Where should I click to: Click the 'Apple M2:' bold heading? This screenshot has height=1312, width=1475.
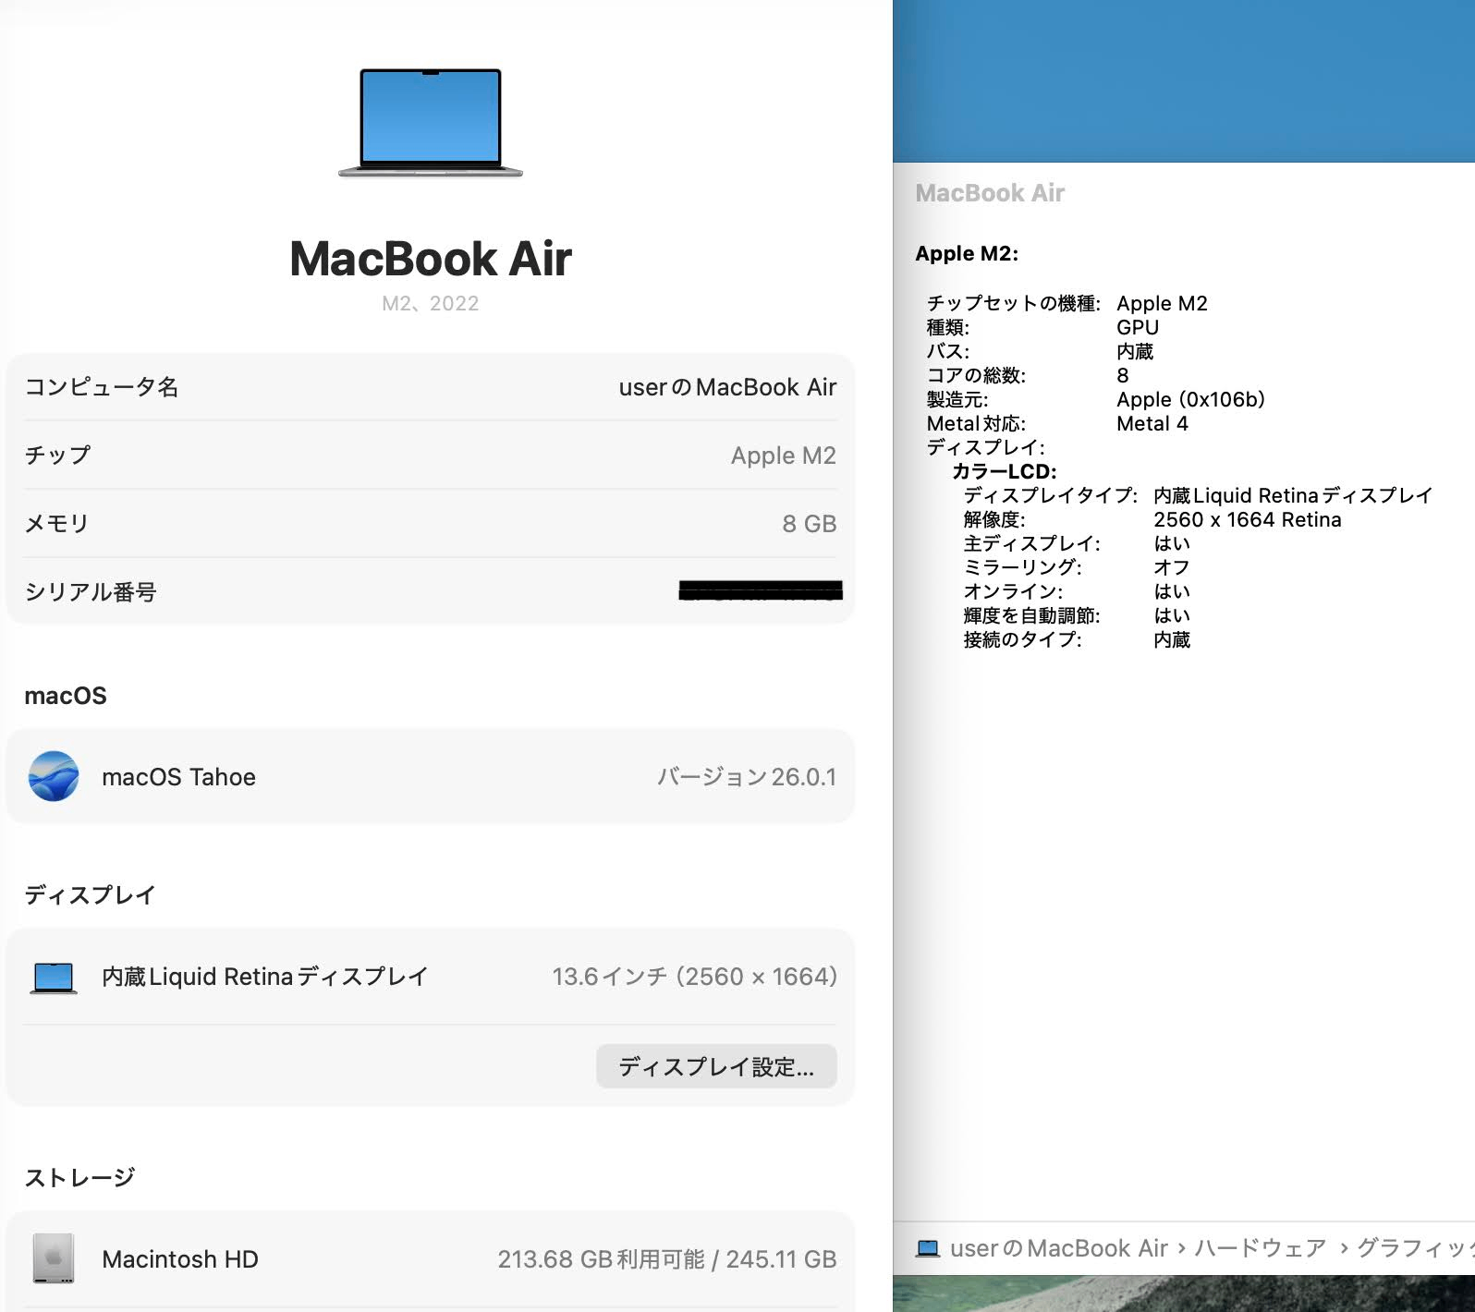pos(966,254)
